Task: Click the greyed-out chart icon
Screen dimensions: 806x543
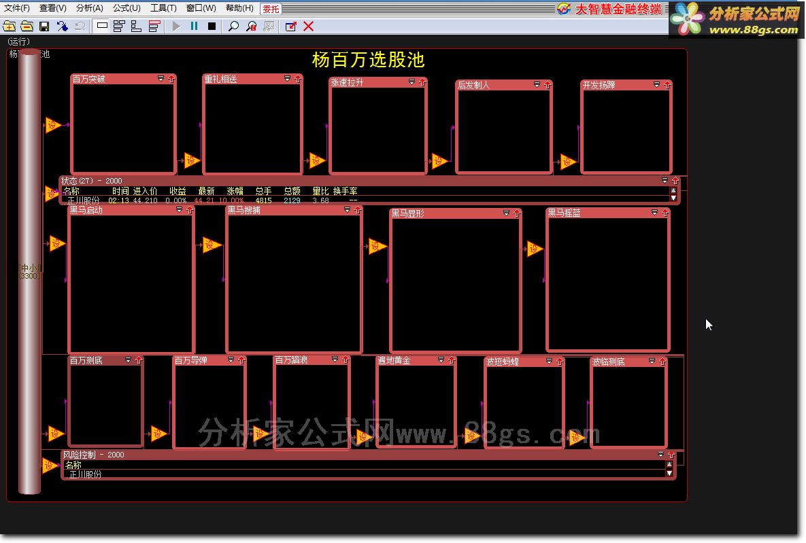Action: coord(269,27)
